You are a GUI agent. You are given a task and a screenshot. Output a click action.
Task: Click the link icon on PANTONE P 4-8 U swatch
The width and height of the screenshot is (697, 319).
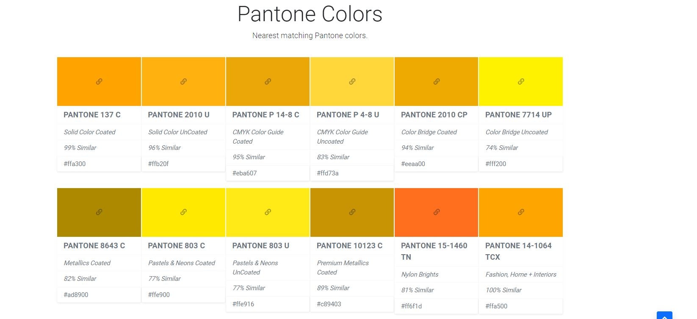click(352, 81)
